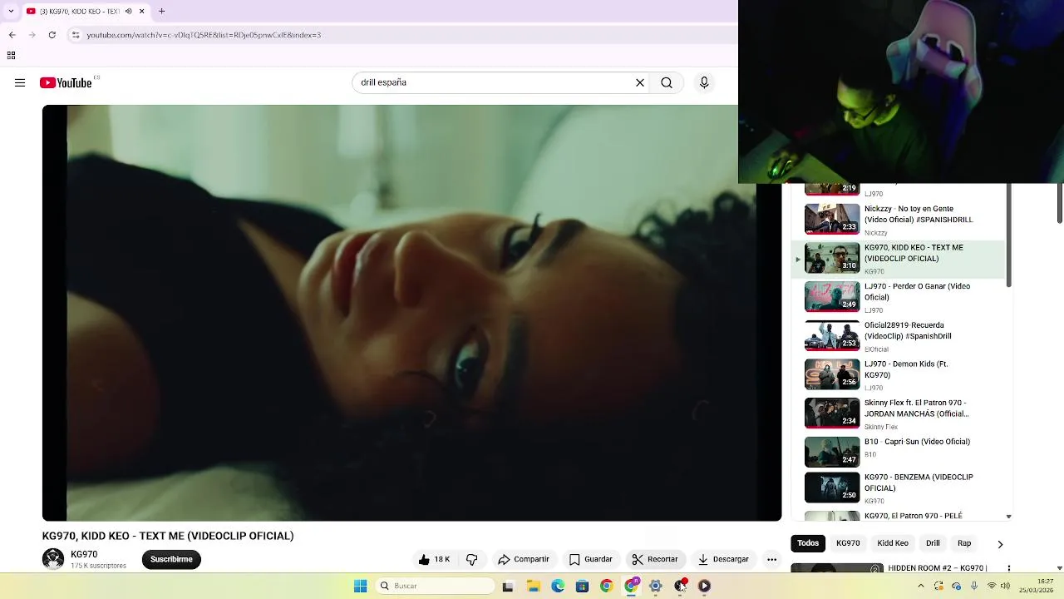
Task: Click the taskbar Buscar search box
Action: 434,586
